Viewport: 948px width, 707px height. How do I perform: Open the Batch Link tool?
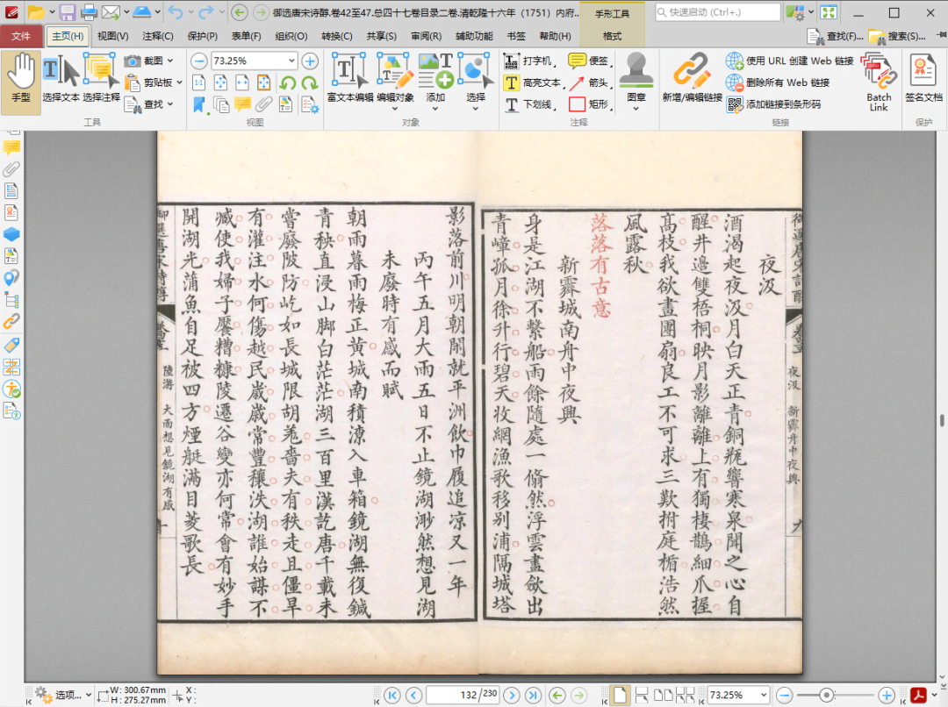pyautogui.click(x=879, y=82)
